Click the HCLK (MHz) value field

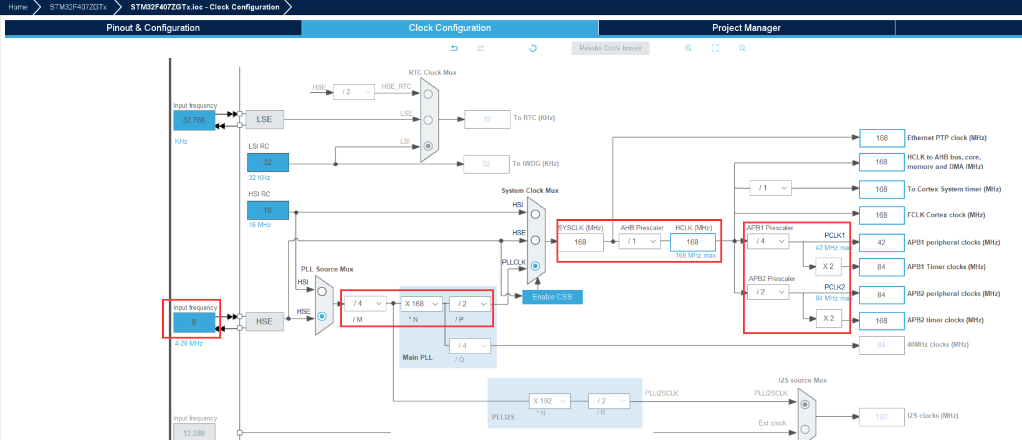(693, 242)
